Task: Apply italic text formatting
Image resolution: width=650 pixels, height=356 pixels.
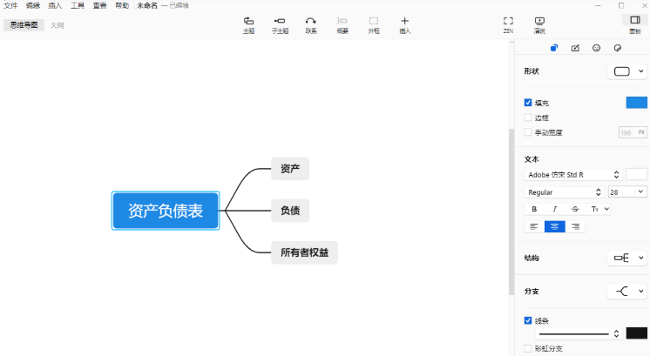Action: click(x=555, y=209)
